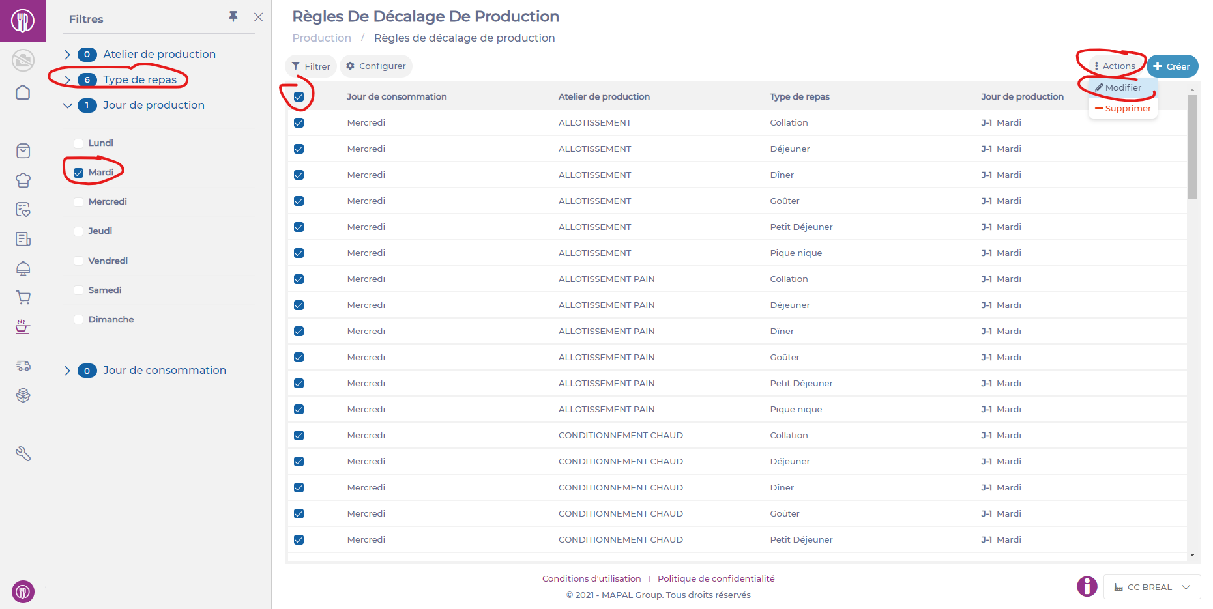Click the purple information icon
Viewport: 1213px width, 609px height.
[1087, 586]
